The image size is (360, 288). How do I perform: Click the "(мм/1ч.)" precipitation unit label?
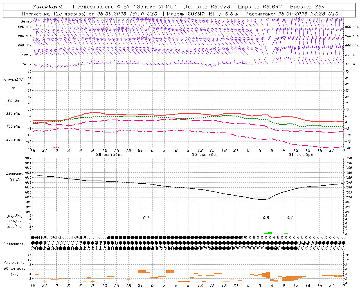tap(14, 226)
